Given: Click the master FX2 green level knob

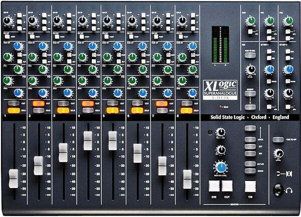Looking at the screenshot, I should pyautogui.click(x=288, y=21).
